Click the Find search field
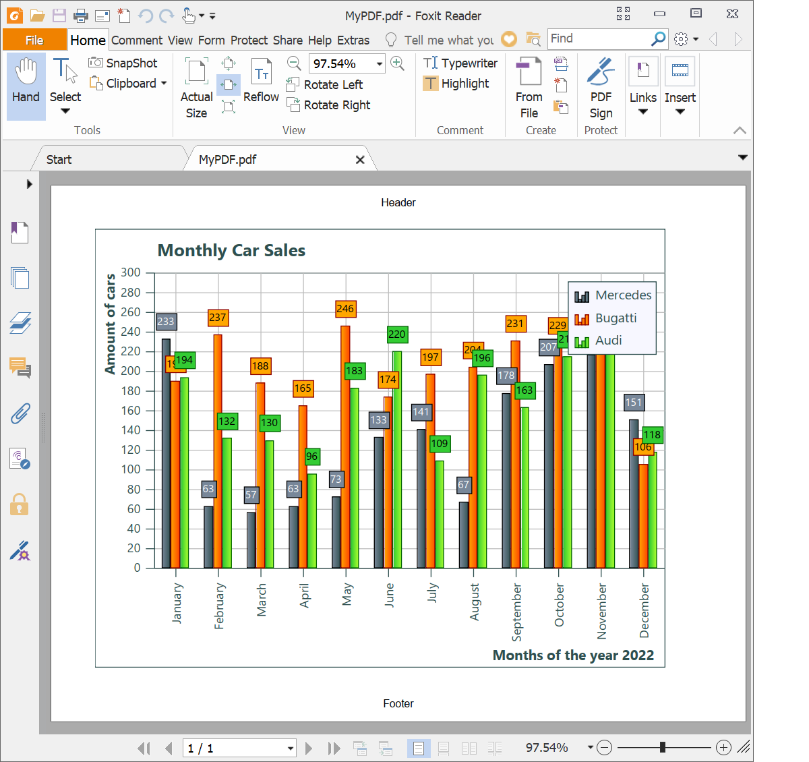 pos(599,38)
